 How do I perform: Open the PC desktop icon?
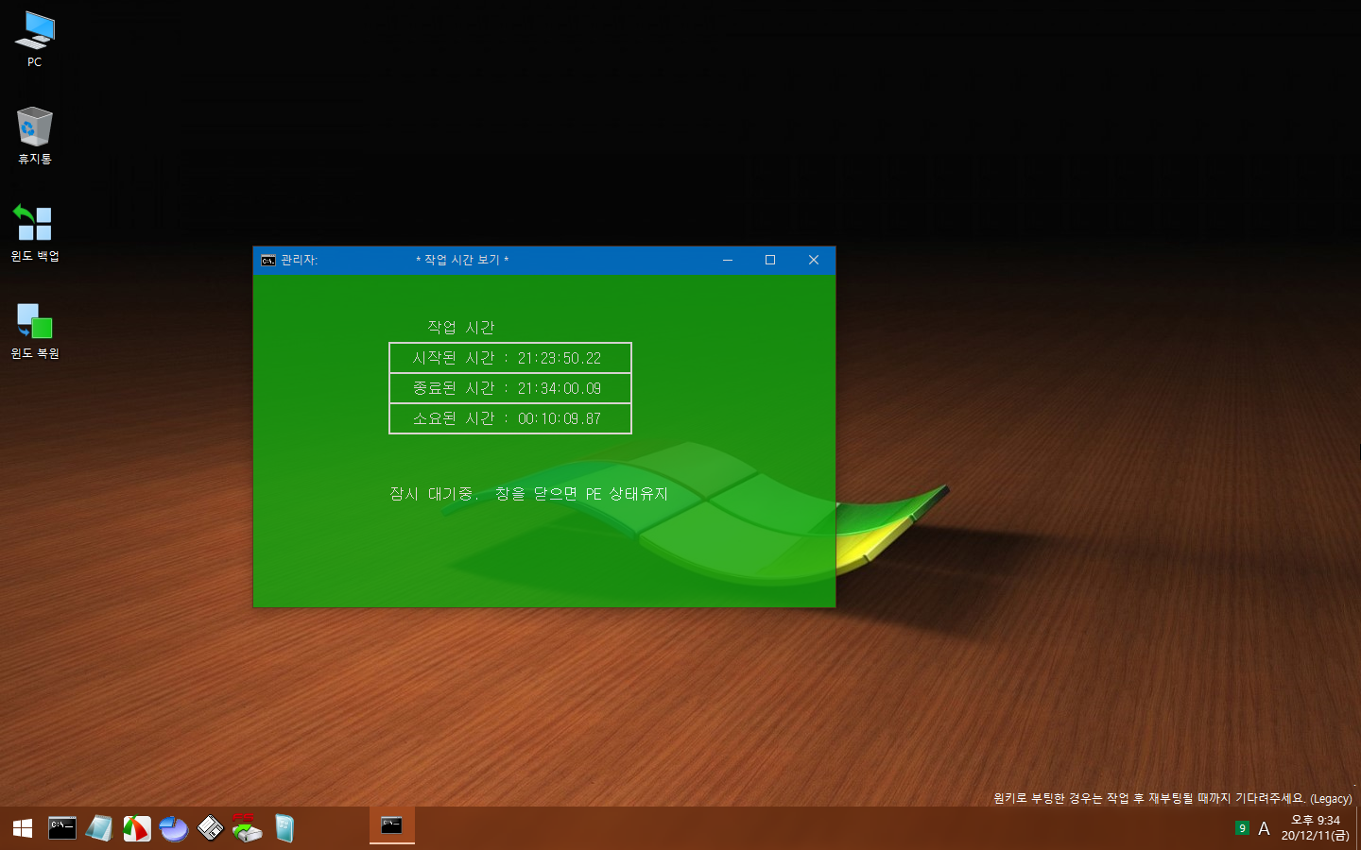35,40
